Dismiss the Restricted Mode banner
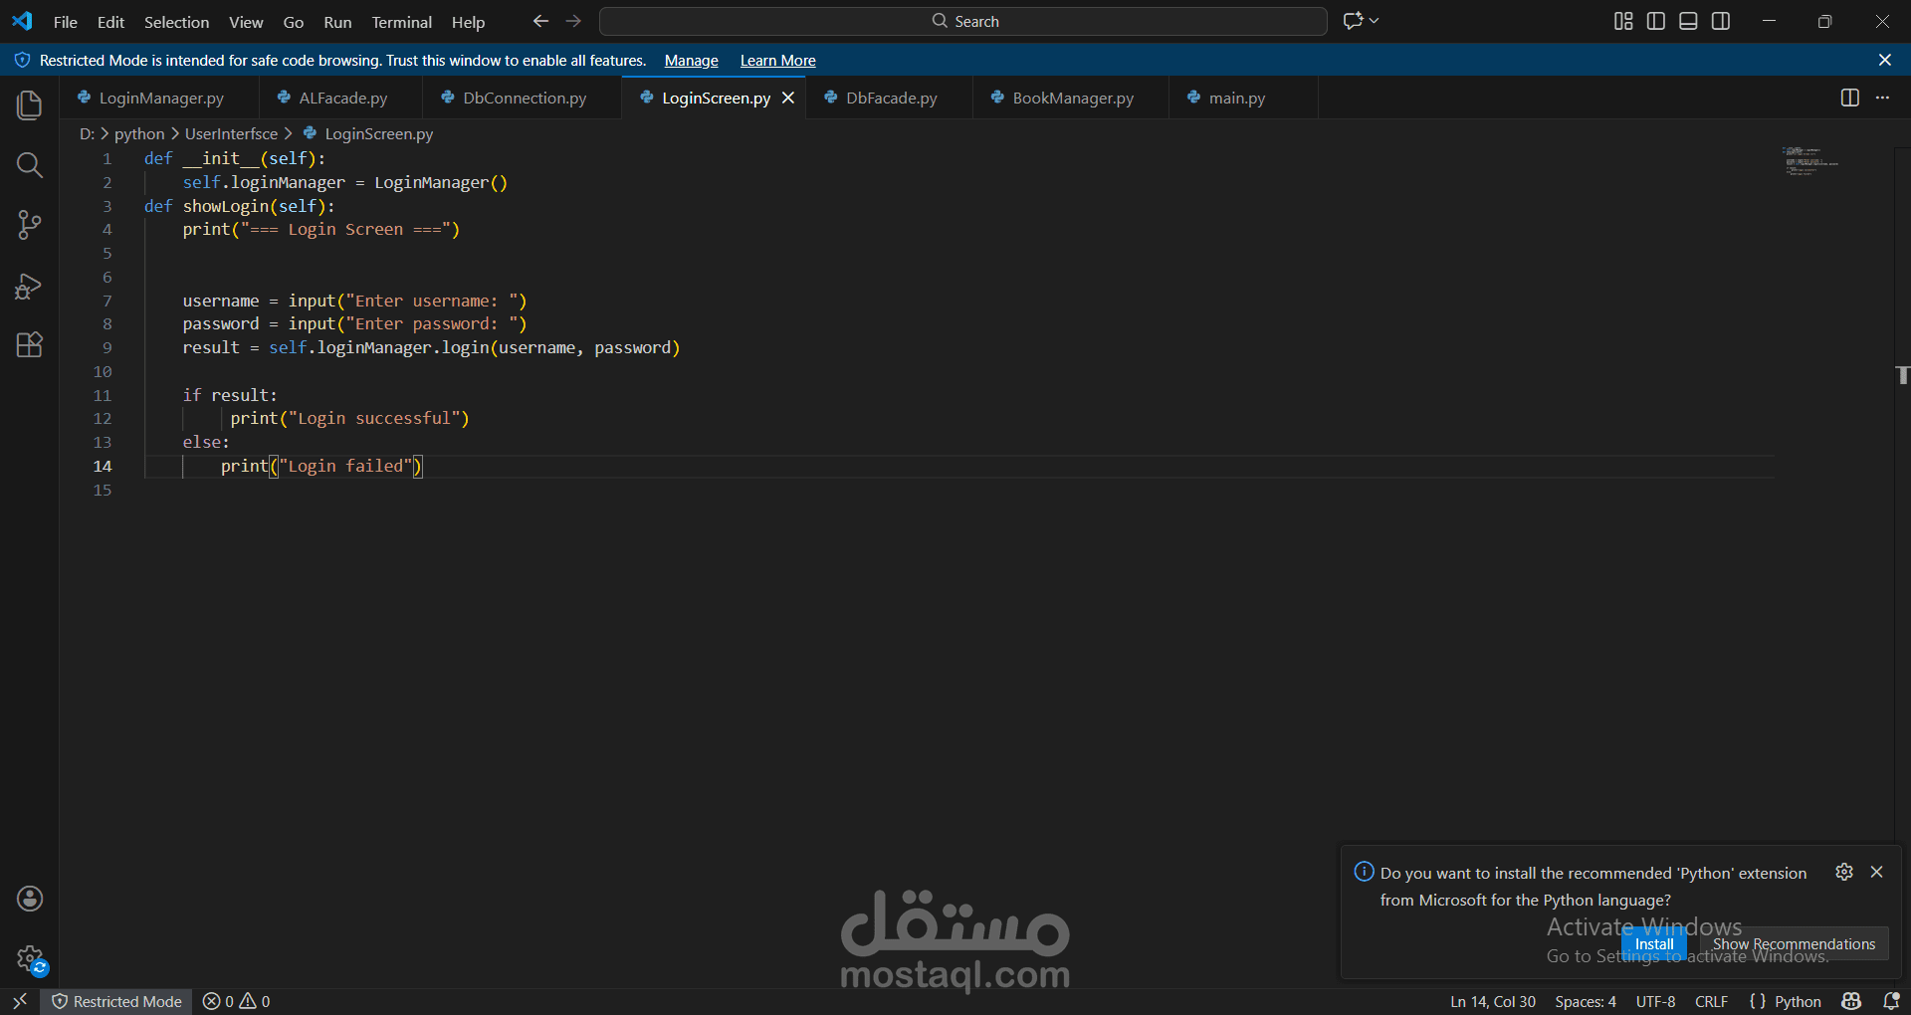Screen dimensions: 1911x1015 click(x=1885, y=60)
